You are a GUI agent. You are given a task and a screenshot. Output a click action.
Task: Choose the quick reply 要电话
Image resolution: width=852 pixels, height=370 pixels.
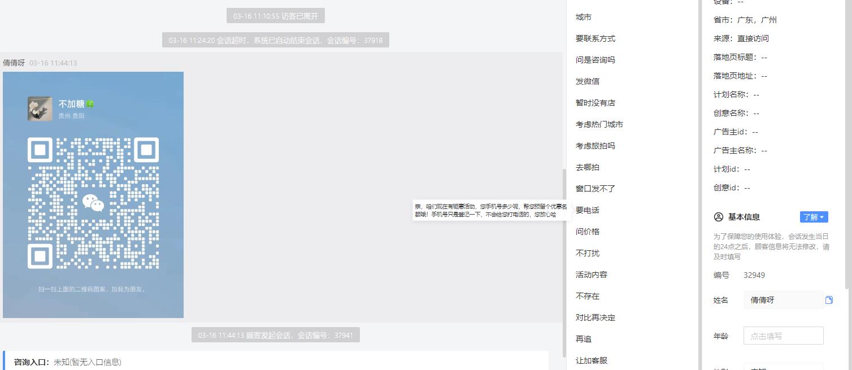pos(588,210)
